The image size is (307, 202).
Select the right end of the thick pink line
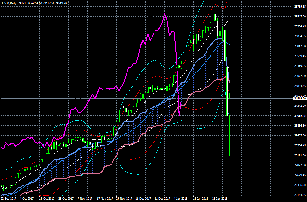(x=229, y=82)
